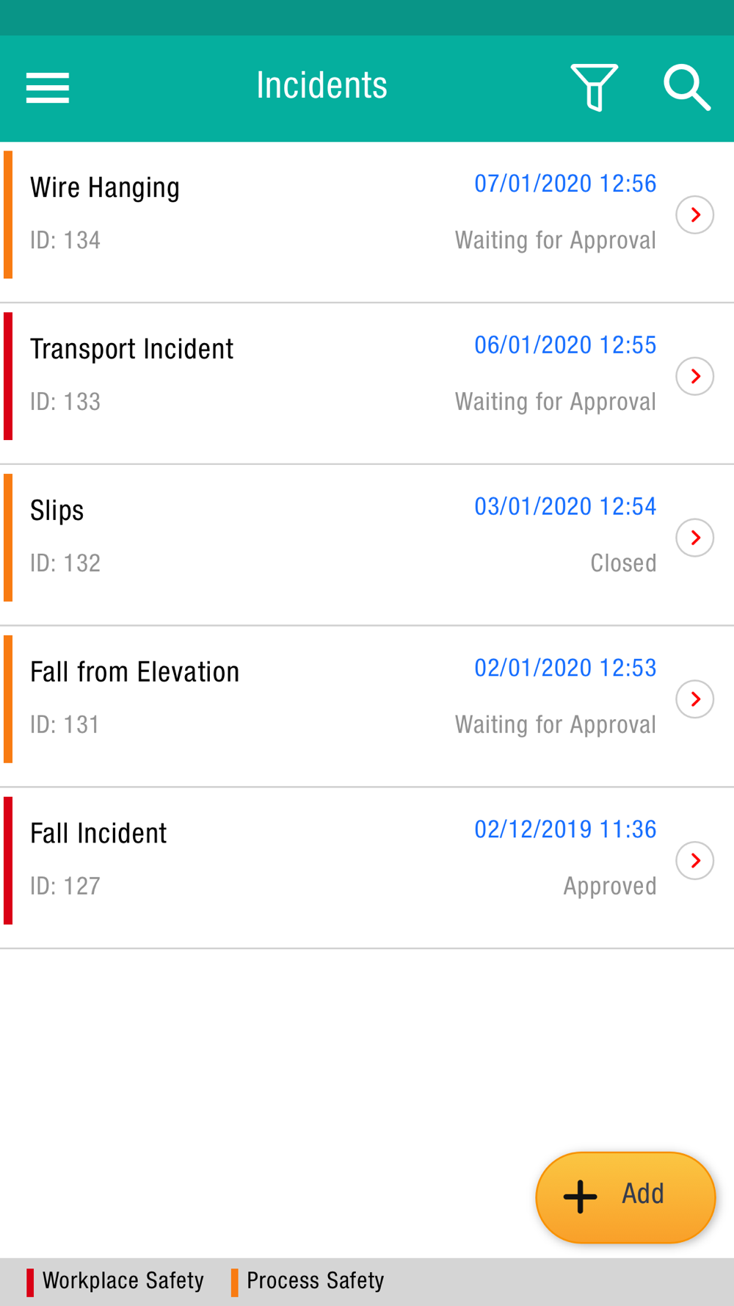This screenshot has height=1306, width=734.
Task: Select the Process Safety legend label
Action: click(316, 1280)
